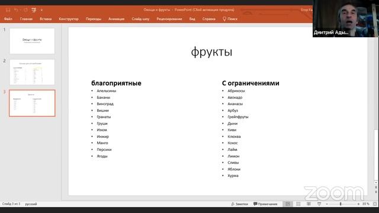
Task: Adjust the zoom slider handle
Action: click(x=341, y=204)
